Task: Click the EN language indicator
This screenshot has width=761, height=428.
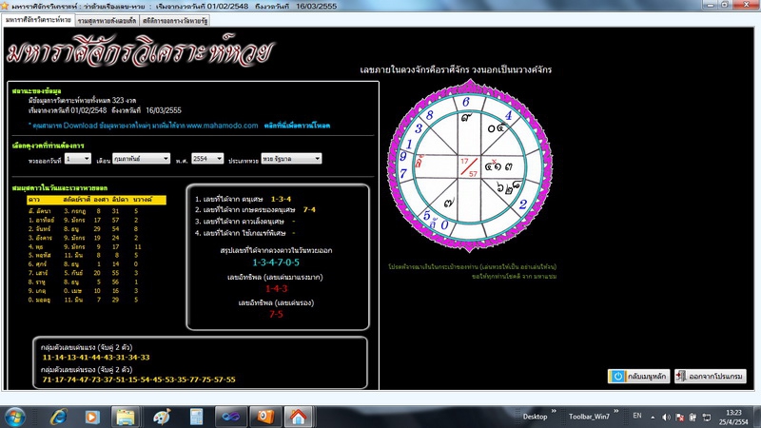Action: [x=637, y=416]
